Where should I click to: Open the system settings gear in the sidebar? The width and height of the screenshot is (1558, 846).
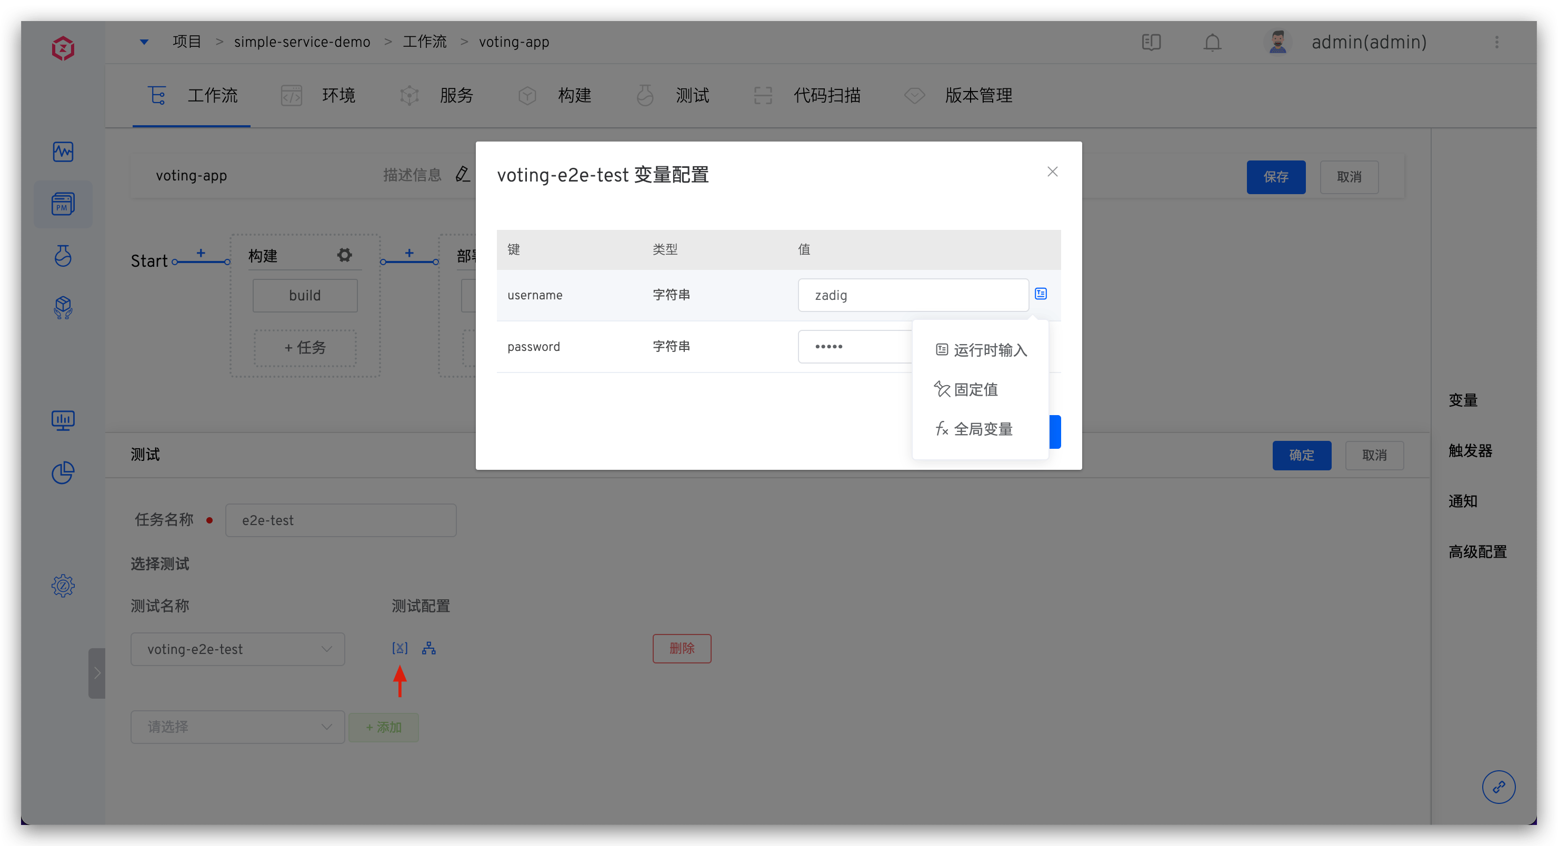pyautogui.click(x=63, y=586)
